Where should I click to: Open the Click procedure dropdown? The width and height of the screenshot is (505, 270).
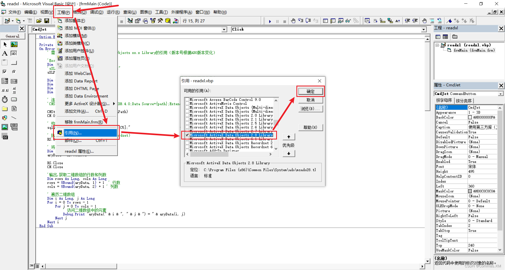pyautogui.click(x=424, y=29)
